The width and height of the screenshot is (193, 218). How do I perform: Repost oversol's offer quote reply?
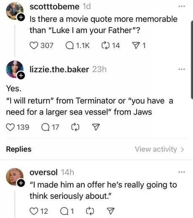point(90,211)
